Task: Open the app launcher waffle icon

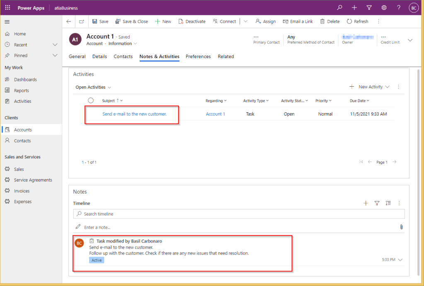Action: [x=7, y=8]
